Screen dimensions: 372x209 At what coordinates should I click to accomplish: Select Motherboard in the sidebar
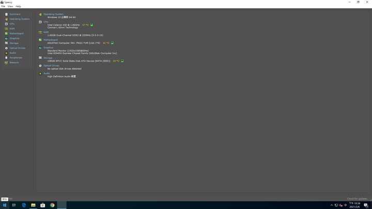tap(17, 34)
